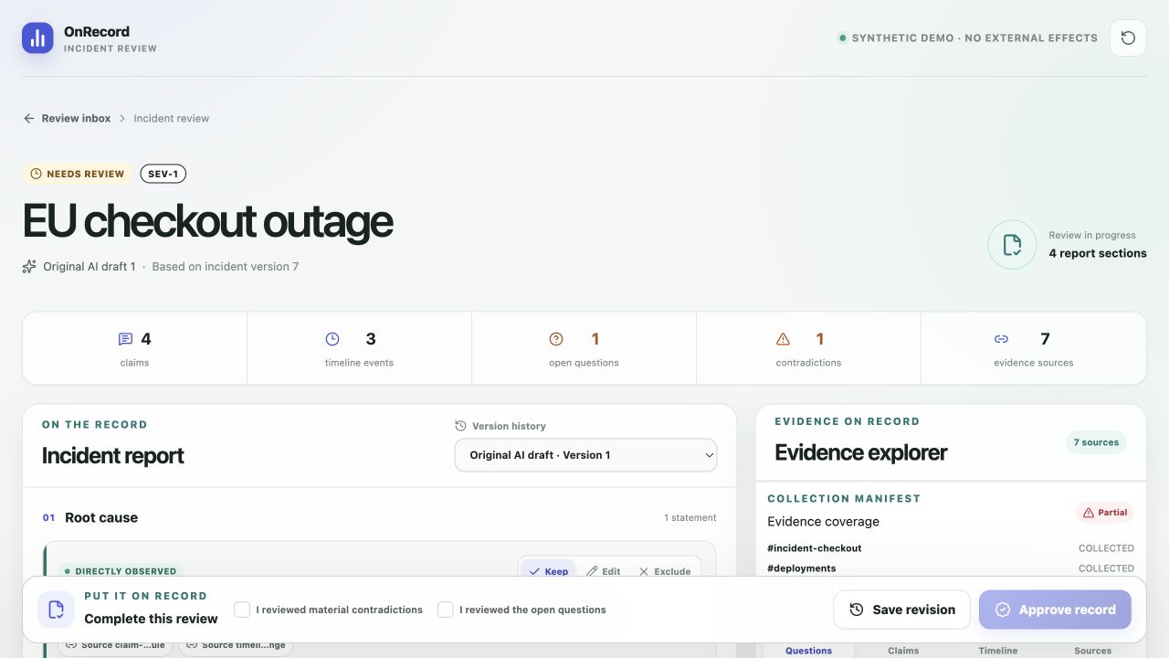Image resolution: width=1169 pixels, height=658 pixels.
Task: Click the Partial coverage badge
Action: coord(1104,513)
